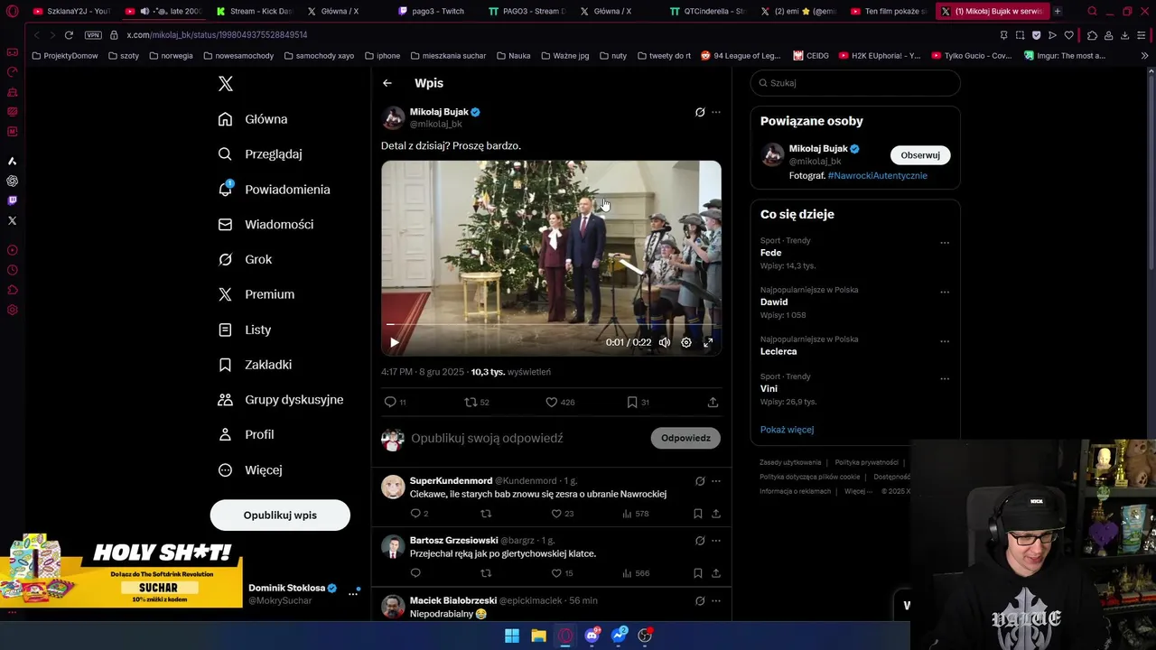This screenshot has height=650, width=1156.
Task: Open the #NawrockiAutentycznie hashtag link
Action: pos(877,175)
